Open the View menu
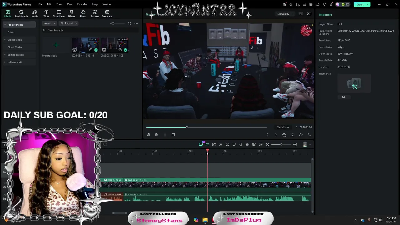400x225 pixels. (70, 4)
